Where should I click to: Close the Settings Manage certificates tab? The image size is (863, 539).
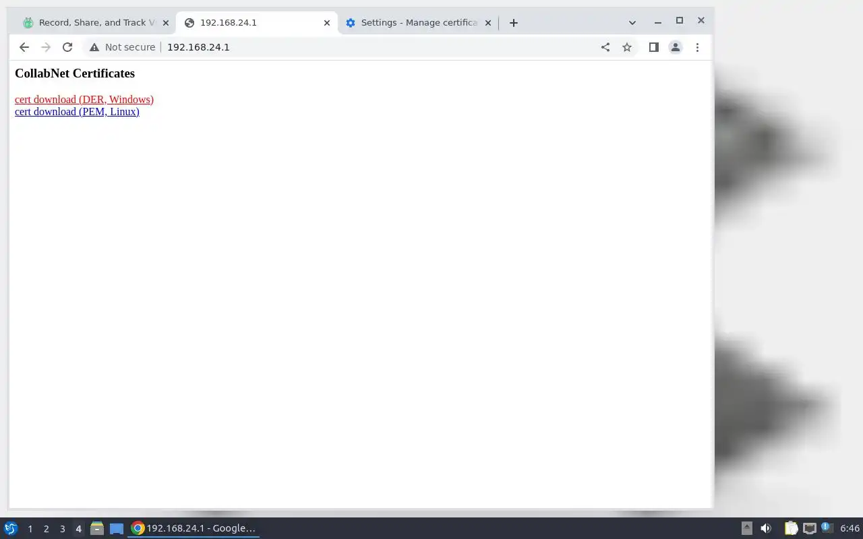488,23
